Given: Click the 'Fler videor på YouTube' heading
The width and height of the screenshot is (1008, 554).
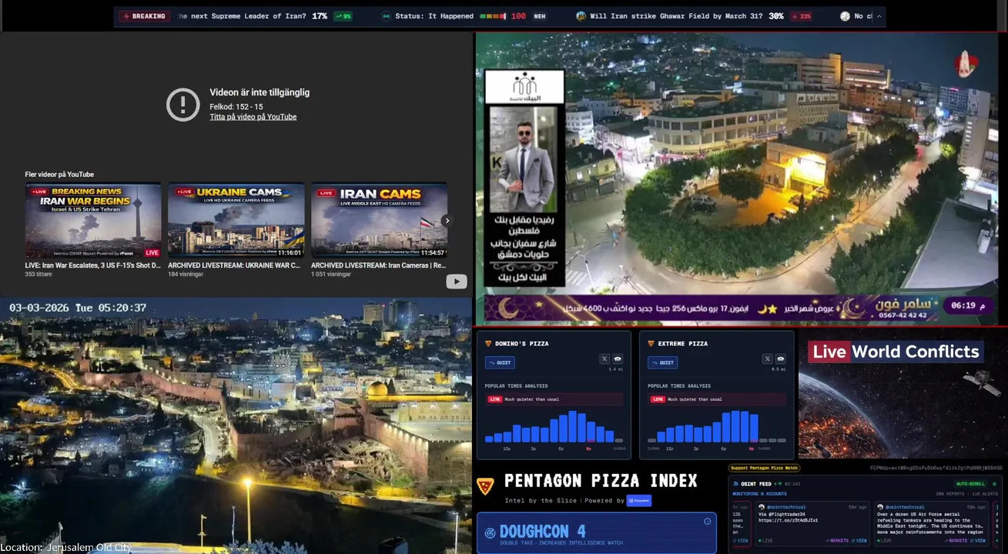Looking at the screenshot, I should pos(59,175).
